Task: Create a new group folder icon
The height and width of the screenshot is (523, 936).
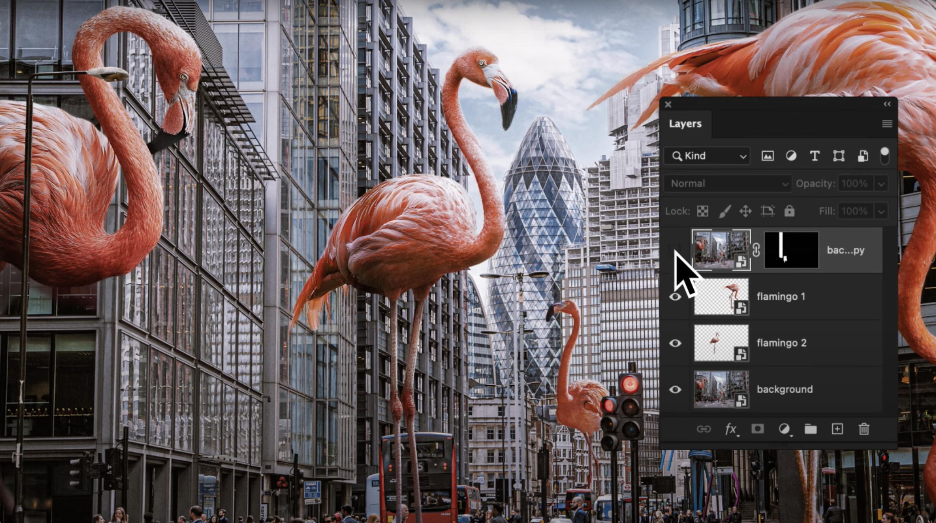Action: click(x=811, y=429)
